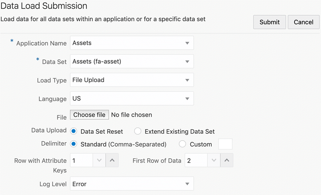Click the Cancel button
The width and height of the screenshot is (321, 195).
pos(303,22)
